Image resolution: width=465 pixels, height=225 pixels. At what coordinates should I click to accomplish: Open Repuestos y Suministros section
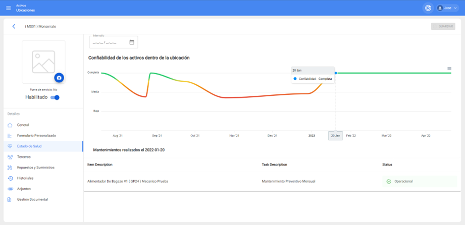coord(35,167)
